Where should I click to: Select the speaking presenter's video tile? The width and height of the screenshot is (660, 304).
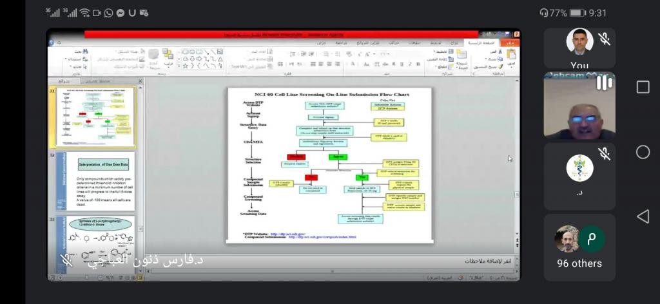pos(579,106)
